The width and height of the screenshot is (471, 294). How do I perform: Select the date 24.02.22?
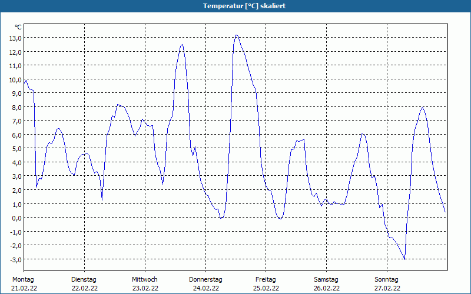pos(206,288)
